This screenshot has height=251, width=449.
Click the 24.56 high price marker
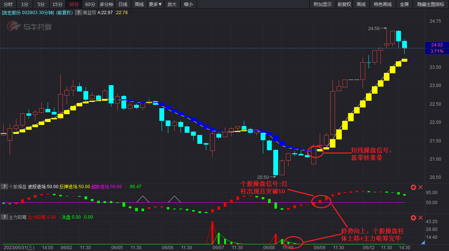(374, 28)
